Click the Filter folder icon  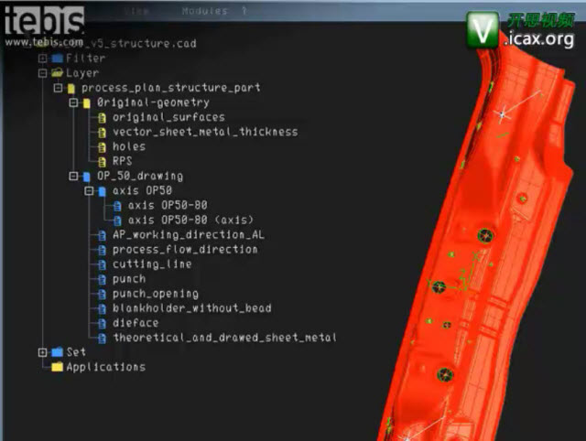coord(57,59)
